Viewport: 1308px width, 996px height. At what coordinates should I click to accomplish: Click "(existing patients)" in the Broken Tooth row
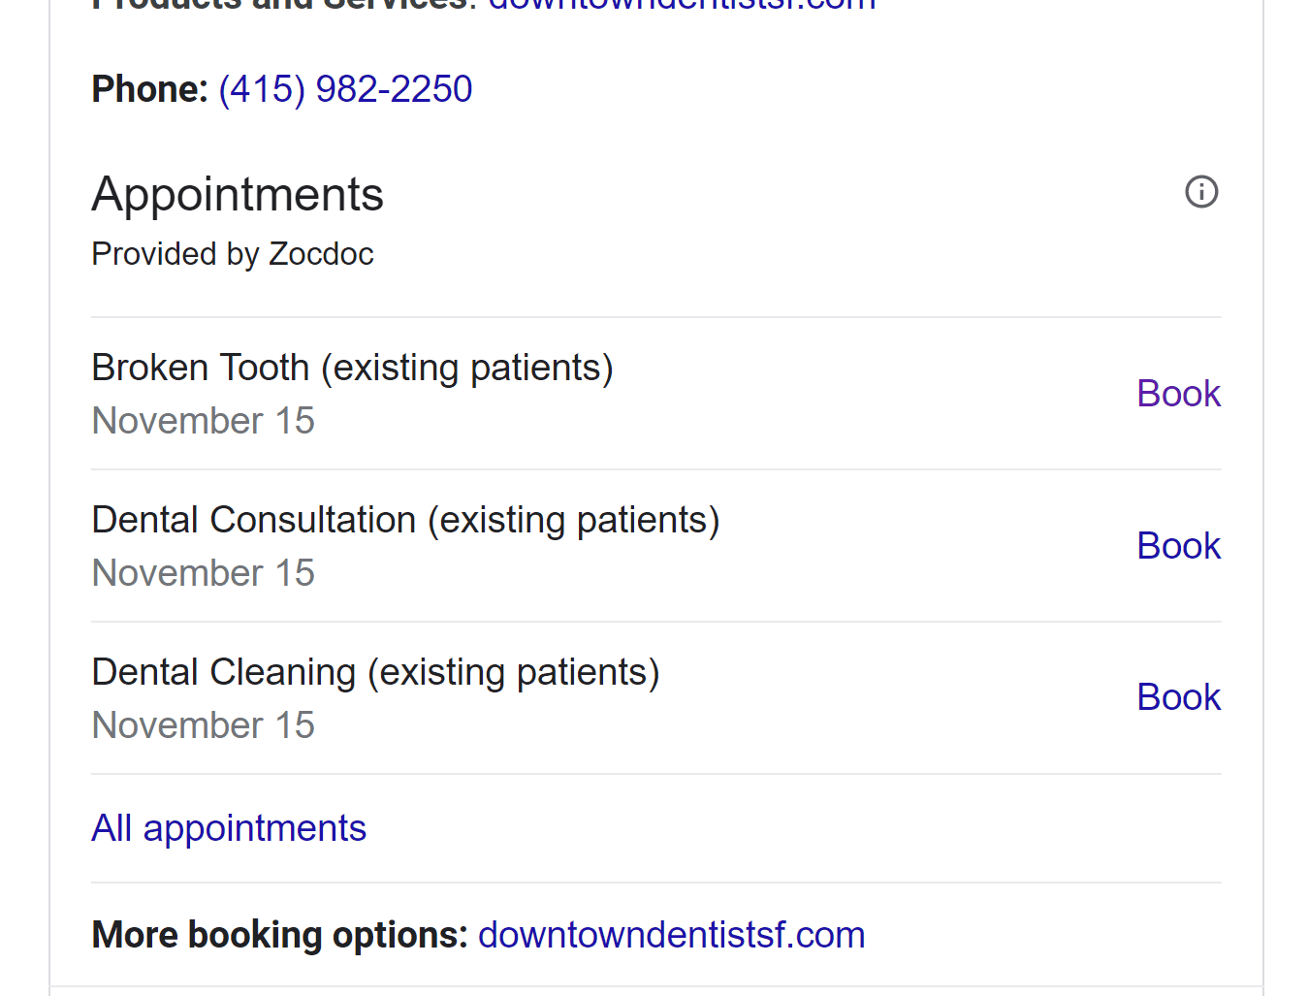(467, 369)
